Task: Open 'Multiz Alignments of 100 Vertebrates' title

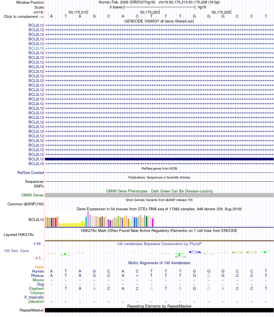Action: click(x=159, y=263)
